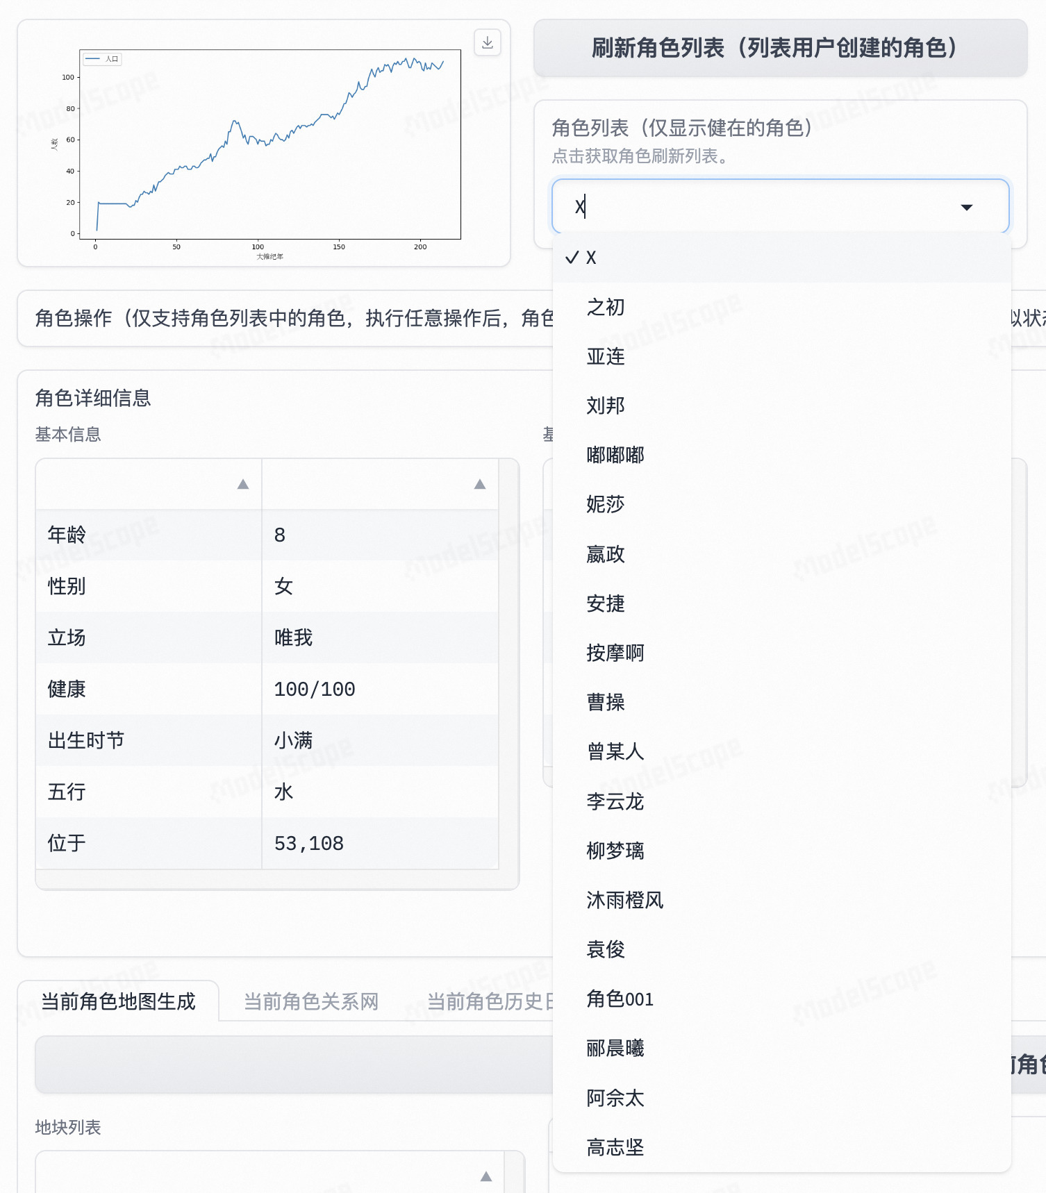Pick 嬴政 from the list
This screenshot has width=1046, height=1193.
pos(782,554)
